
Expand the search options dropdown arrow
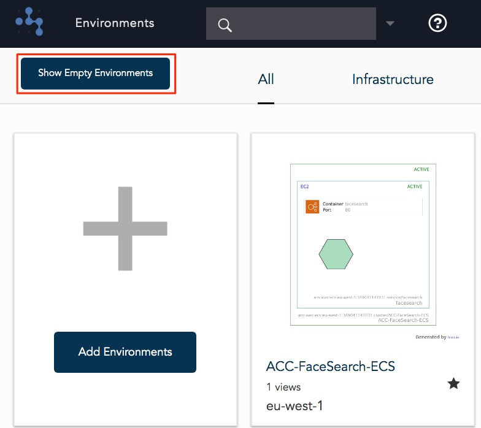(x=390, y=23)
